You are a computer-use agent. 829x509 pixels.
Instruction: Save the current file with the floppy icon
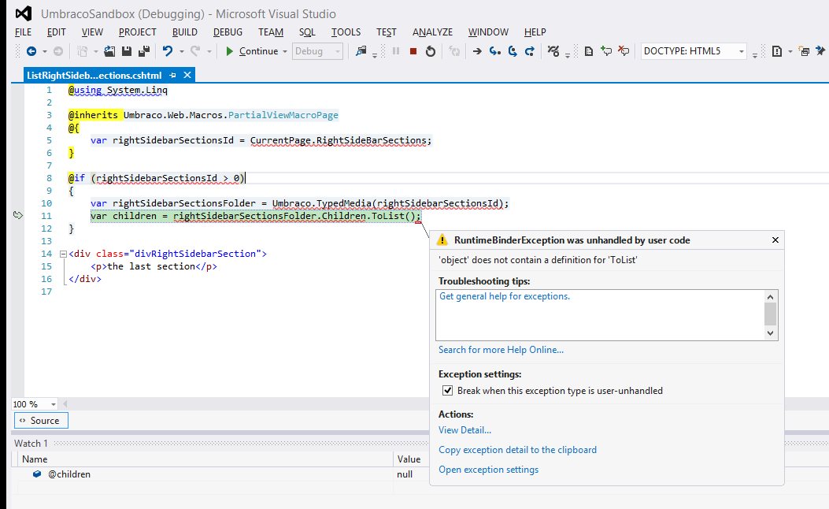click(x=127, y=51)
